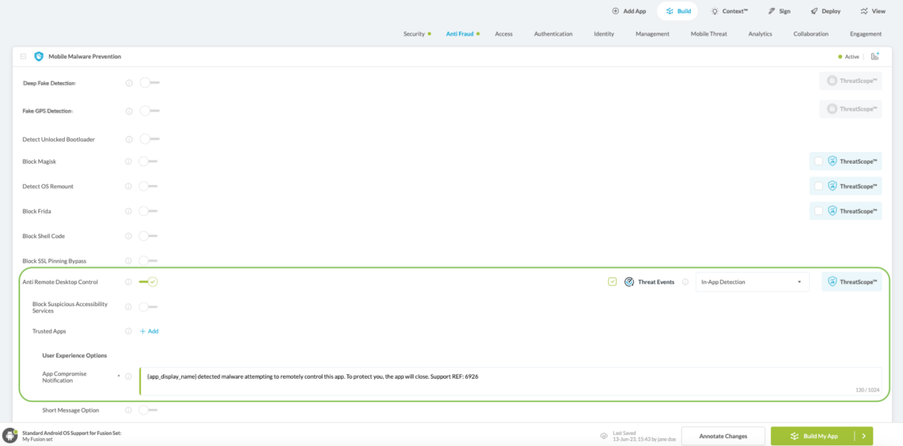The height and width of the screenshot is (446, 903).
Task: Enable the Block Shell Code toggle
Action: [x=148, y=236]
